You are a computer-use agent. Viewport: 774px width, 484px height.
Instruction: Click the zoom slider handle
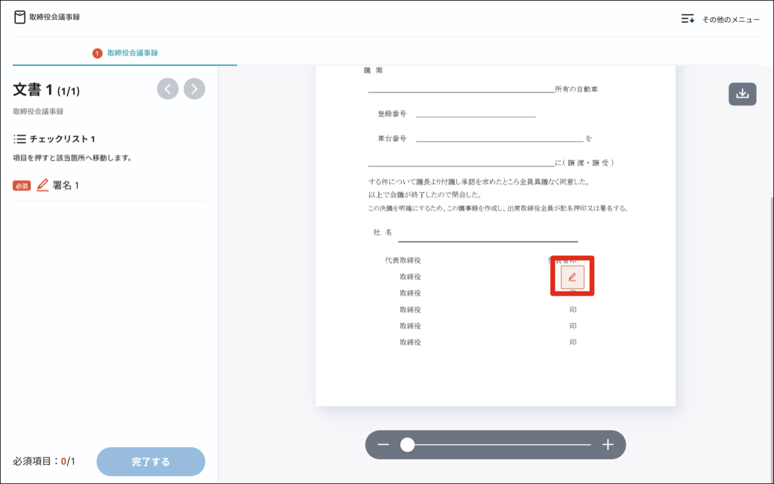click(x=408, y=445)
